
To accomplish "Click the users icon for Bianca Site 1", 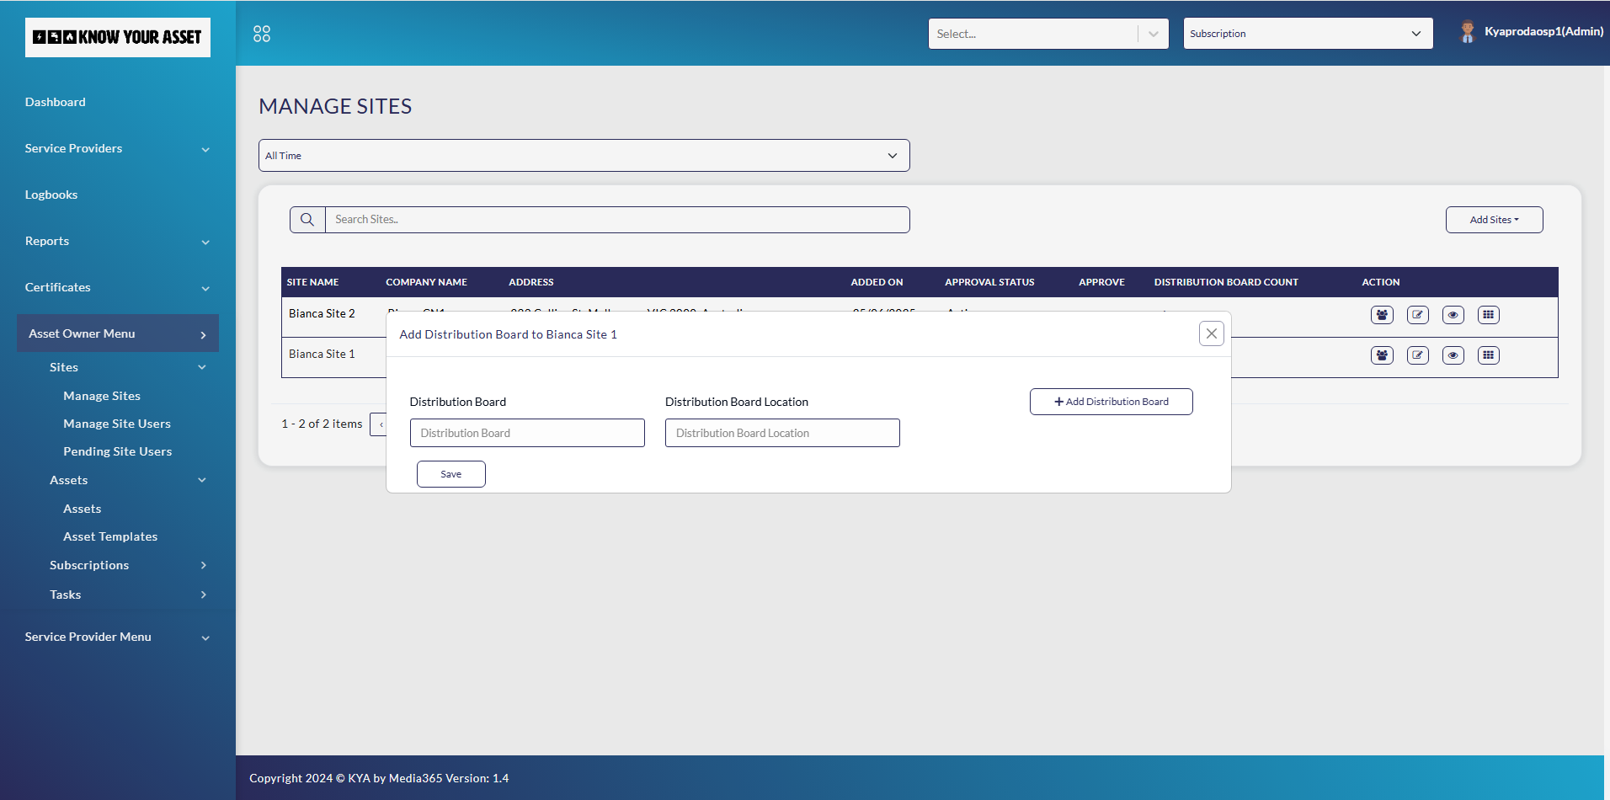I will point(1382,355).
